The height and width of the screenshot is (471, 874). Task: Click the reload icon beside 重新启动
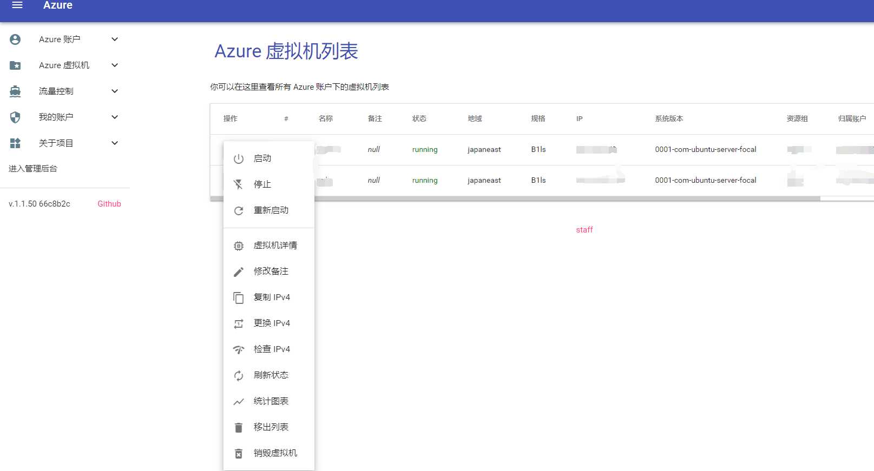(x=239, y=211)
